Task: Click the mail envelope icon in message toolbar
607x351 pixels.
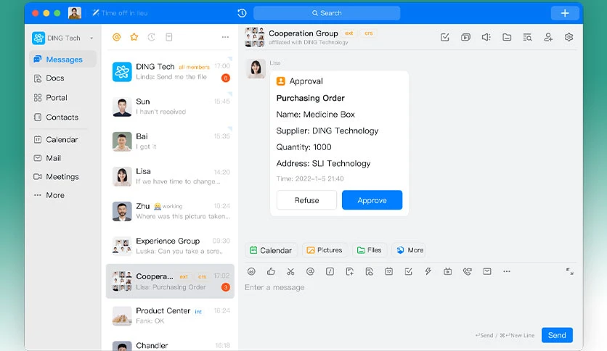Action: pos(487,271)
